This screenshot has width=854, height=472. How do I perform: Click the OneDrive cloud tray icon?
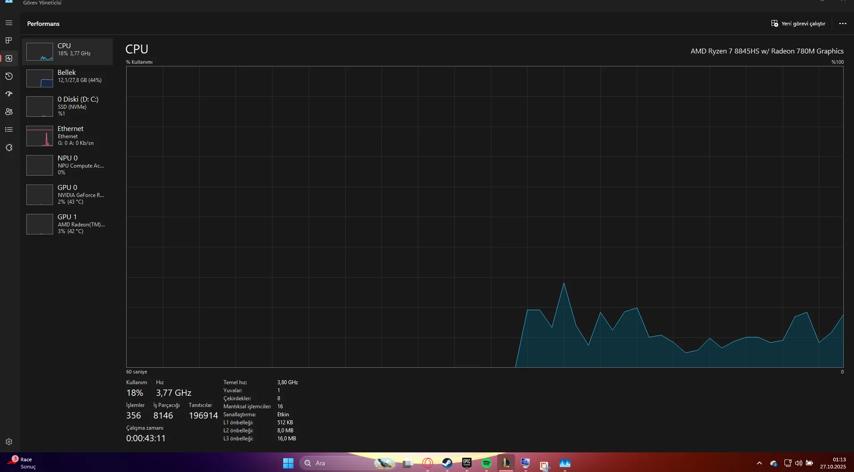pyautogui.click(x=774, y=464)
